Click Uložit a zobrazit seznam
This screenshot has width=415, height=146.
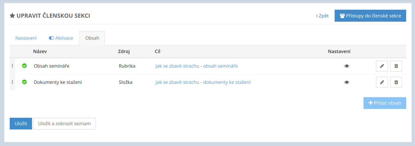[64, 124]
